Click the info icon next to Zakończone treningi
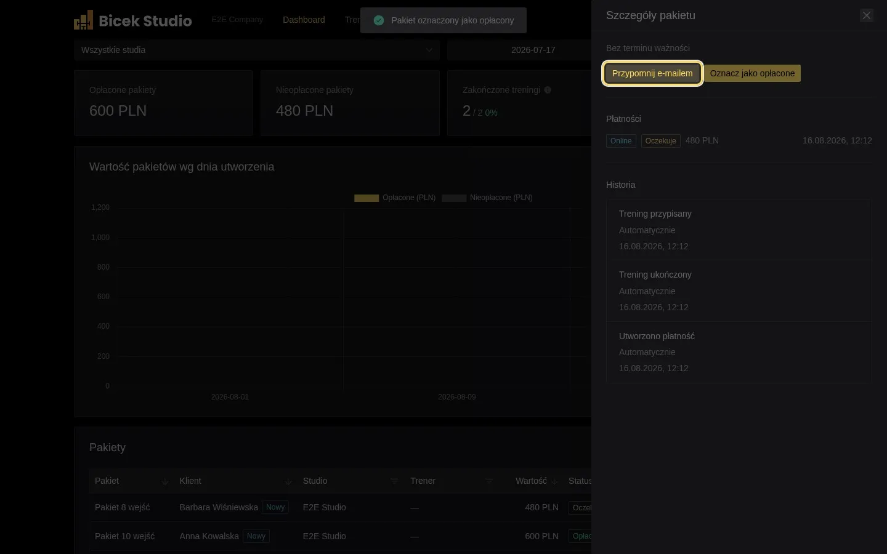The height and width of the screenshot is (554, 887). pos(548,90)
